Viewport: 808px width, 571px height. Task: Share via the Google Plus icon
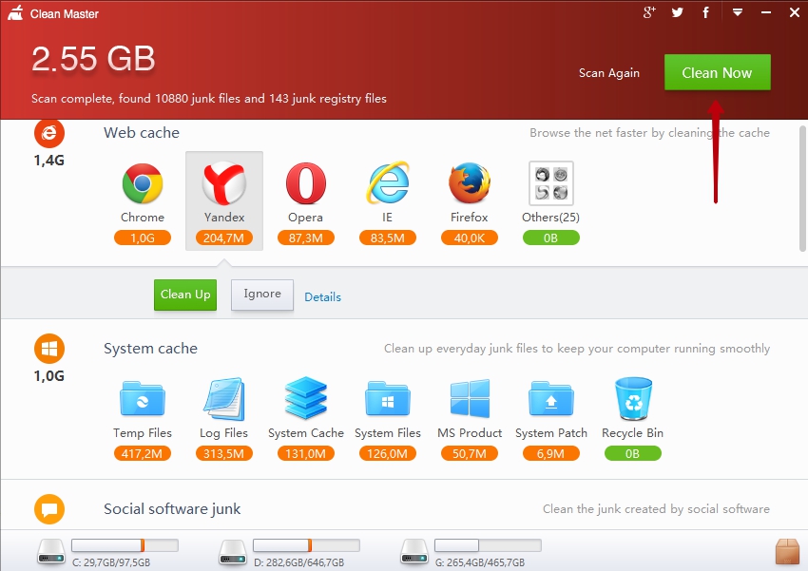point(650,13)
